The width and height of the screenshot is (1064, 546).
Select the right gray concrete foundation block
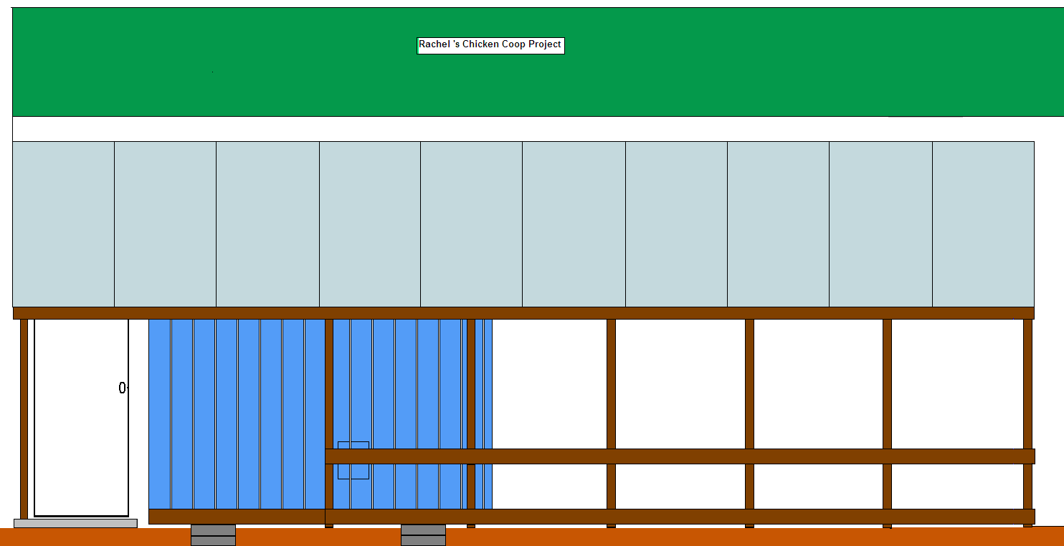(x=423, y=535)
